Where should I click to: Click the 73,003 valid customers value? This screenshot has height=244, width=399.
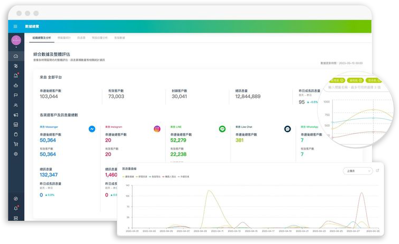[x=116, y=97]
